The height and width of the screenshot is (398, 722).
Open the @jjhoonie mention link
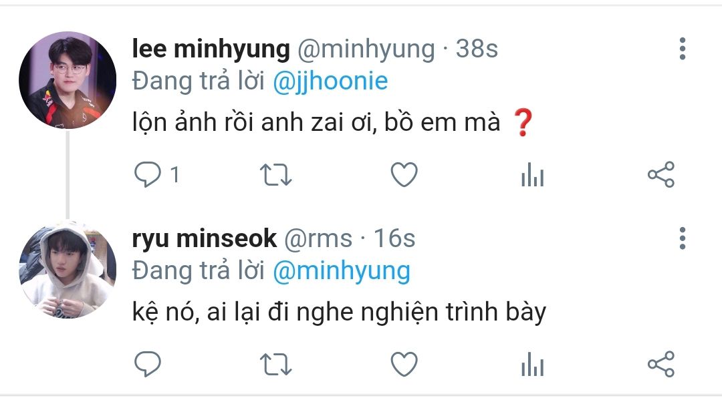point(330,81)
